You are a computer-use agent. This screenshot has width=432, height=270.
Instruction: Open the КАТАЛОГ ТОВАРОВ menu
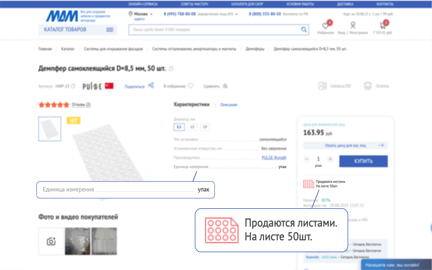(x=77, y=30)
